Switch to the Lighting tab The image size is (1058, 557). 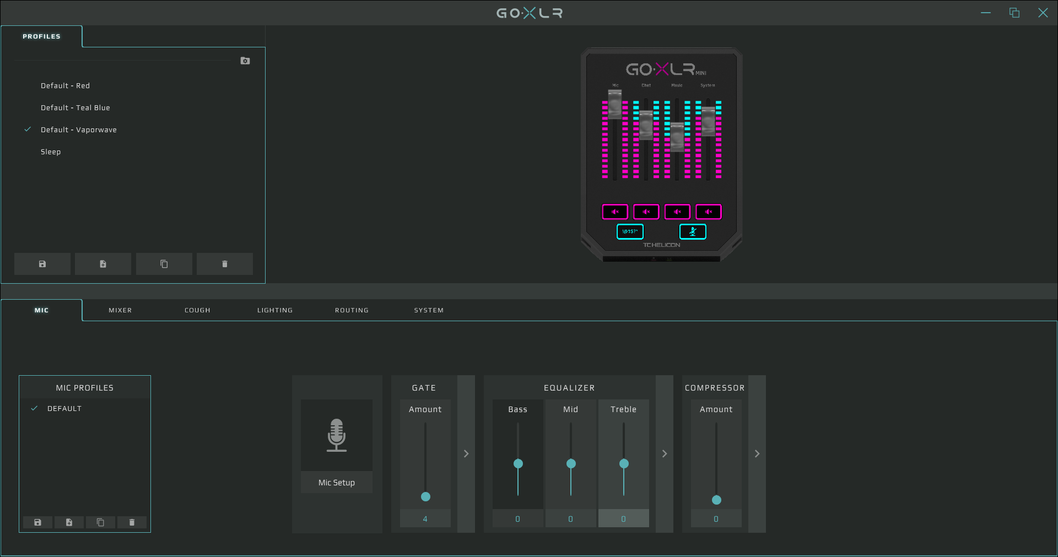pos(274,310)
